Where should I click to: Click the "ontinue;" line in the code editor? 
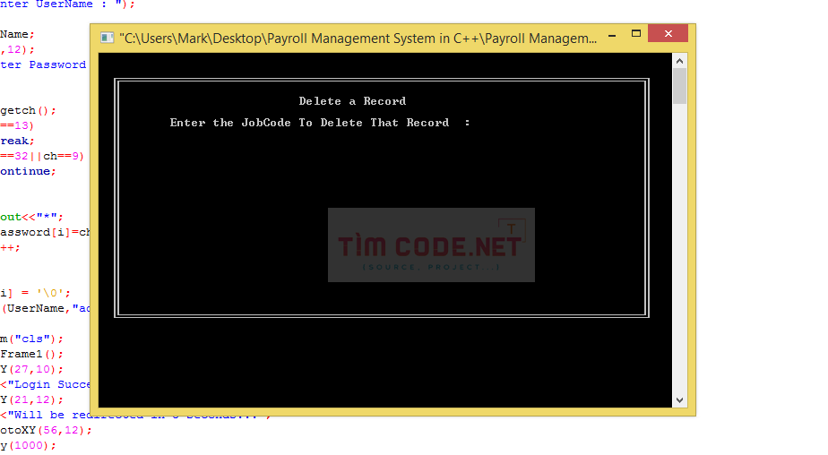[x=28, y=172]
